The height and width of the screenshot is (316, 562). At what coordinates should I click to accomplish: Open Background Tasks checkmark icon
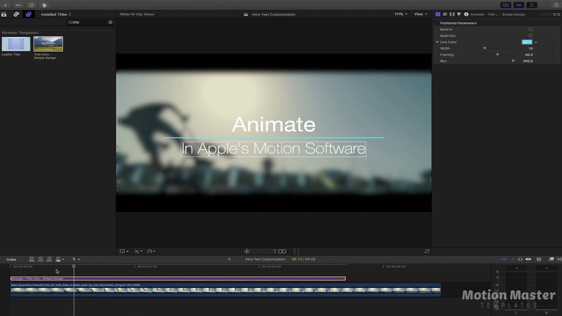click(31, 5)
